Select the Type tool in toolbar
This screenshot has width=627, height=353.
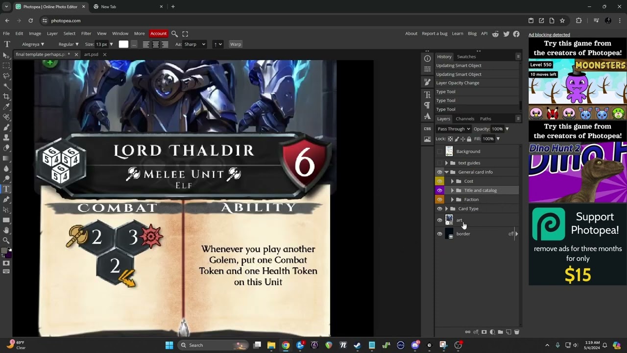pos(6,189)
